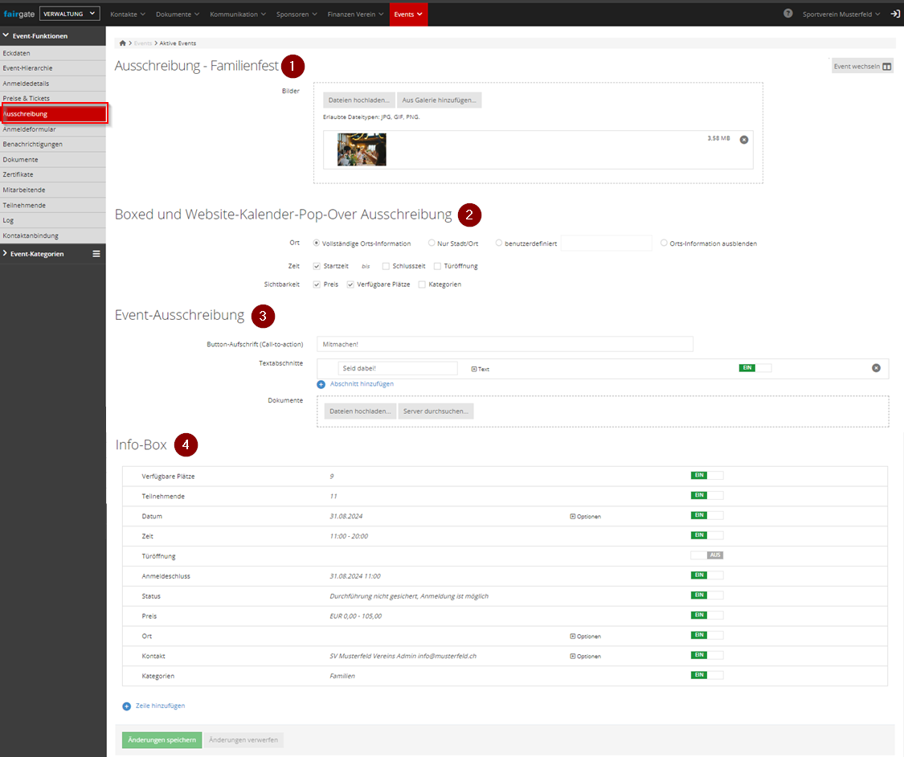Viewport: 904px width, 757px height.
Task: Remove the uploaded image file
Action: 743,139
